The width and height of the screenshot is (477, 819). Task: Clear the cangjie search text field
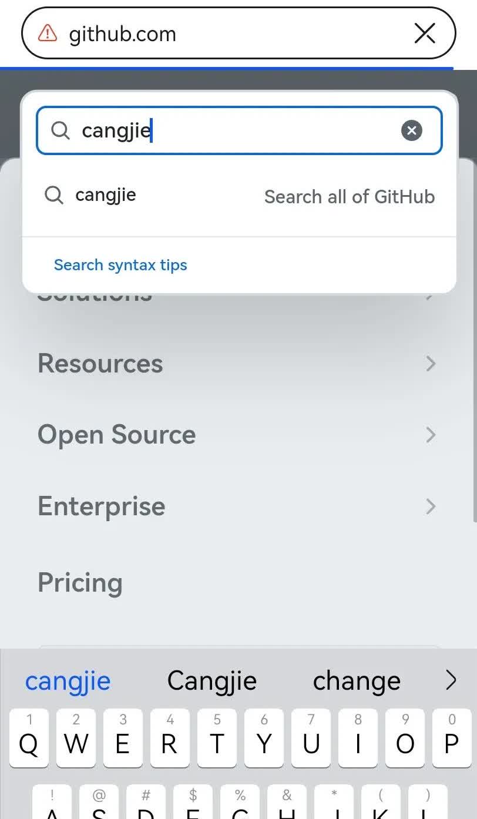412,130
